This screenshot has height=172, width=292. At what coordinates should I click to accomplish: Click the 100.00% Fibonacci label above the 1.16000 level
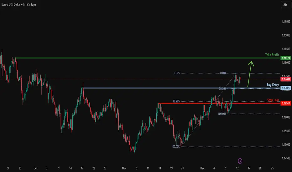222,114
